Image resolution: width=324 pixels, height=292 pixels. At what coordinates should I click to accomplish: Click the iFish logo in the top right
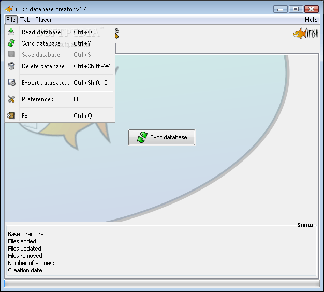pyautogui.click(x=305, y=33)
